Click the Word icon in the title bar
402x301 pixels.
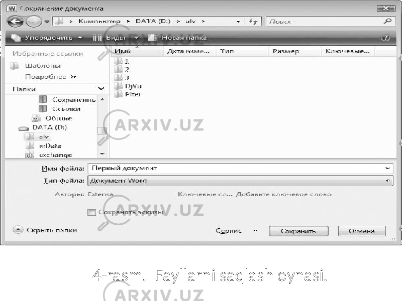tap(12, 9)
